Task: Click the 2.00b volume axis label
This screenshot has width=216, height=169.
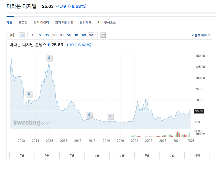Action: pyautogui.click(x=199, y=131)
